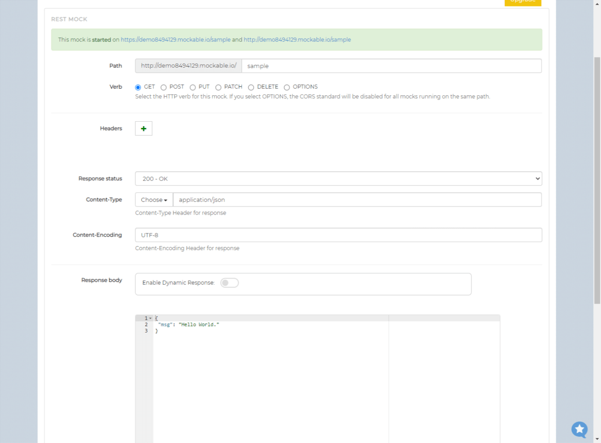Select the GET verb radio button
The height and width of the screenshot is (443, 601).
coord(138,87)
